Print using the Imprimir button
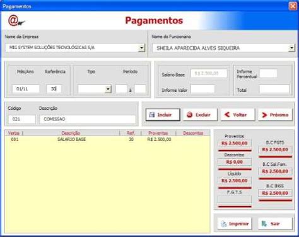 point(235,224)
